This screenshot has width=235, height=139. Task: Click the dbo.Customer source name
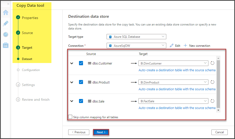tap(102, 63)
